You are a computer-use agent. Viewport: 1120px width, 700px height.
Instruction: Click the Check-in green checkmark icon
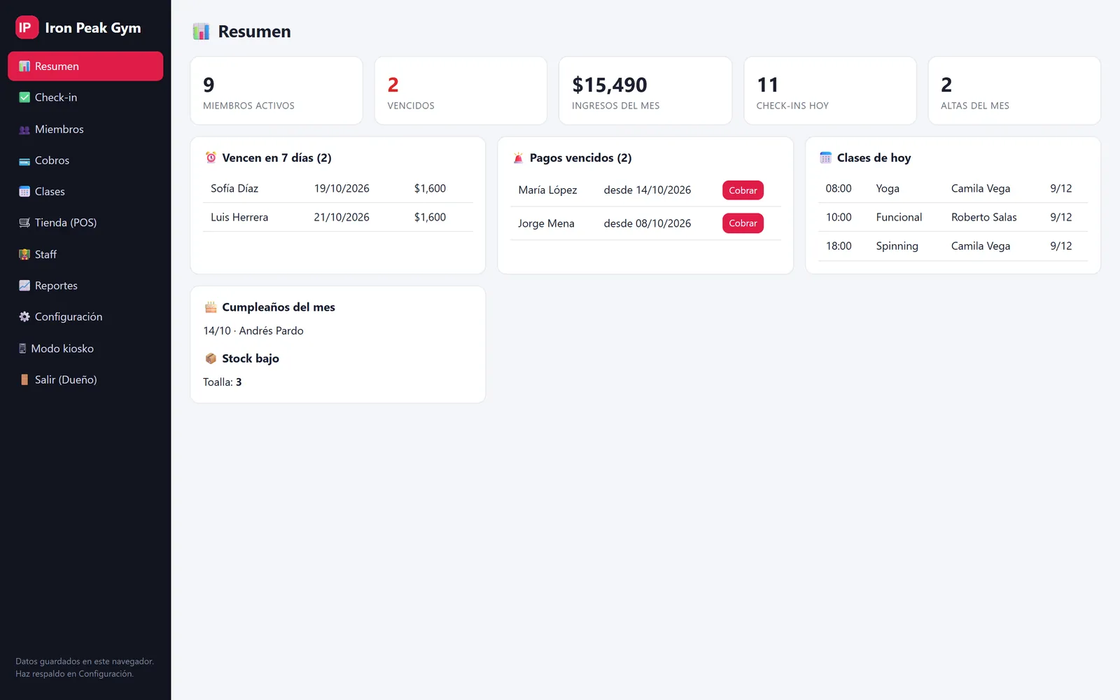point(24,97)
